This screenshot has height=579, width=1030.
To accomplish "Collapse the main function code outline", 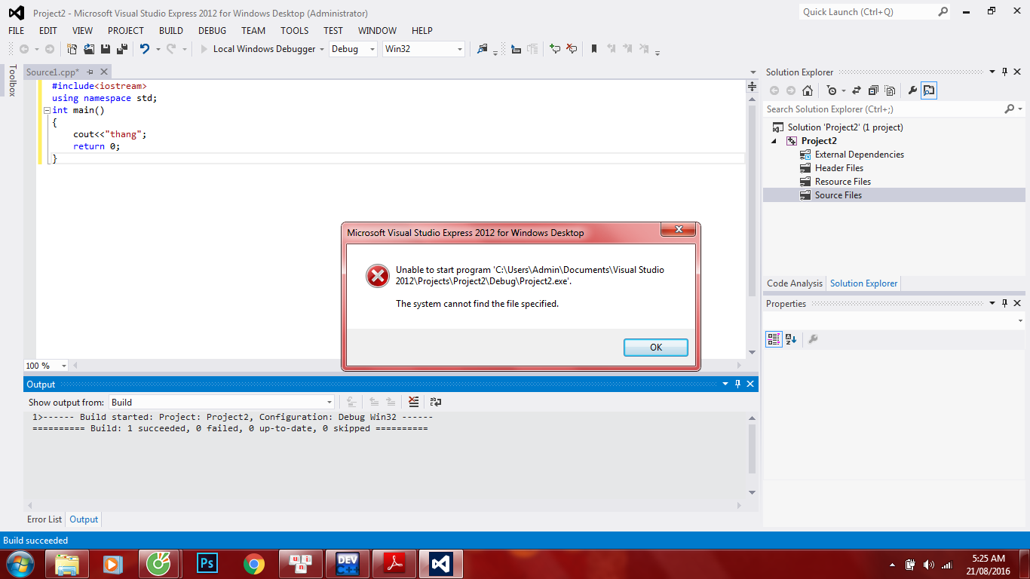I will pos(47,110).
